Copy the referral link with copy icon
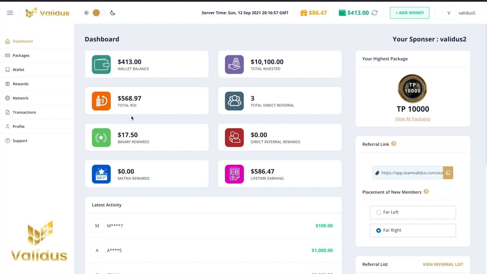The width and height of the screenshot is (487, 274). pyautogui.click(x=448, y=173)
